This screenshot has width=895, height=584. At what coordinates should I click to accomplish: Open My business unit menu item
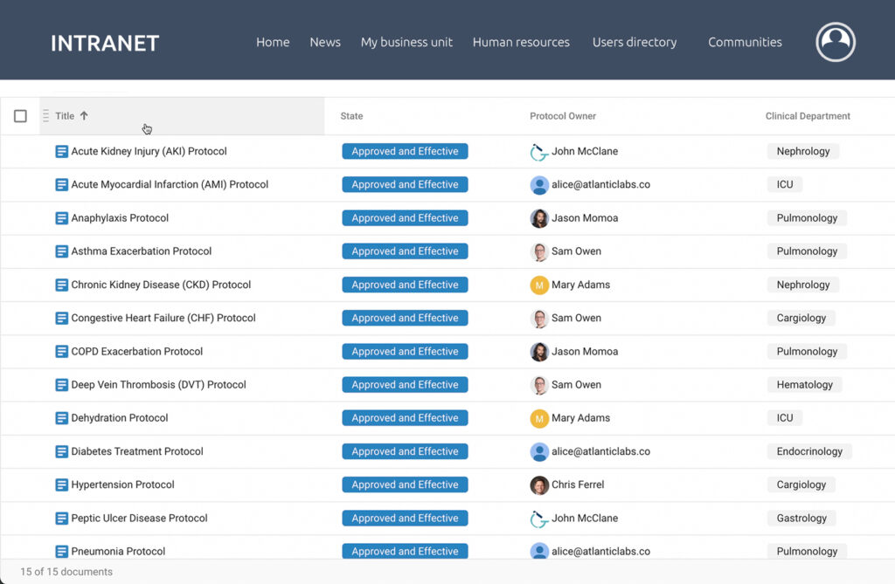tap(406, 42)
